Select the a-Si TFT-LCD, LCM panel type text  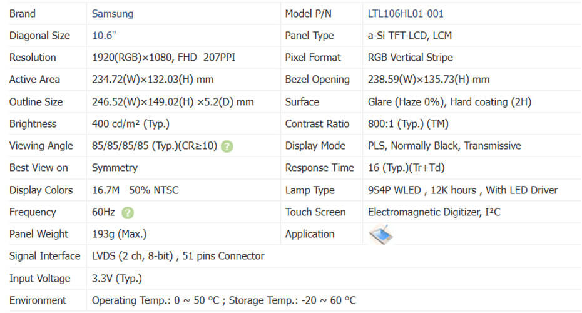410,36
